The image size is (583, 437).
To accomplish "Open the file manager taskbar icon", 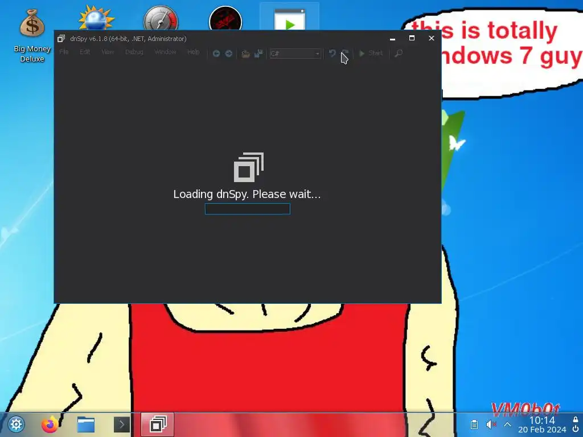I will (x=86, y=424).
